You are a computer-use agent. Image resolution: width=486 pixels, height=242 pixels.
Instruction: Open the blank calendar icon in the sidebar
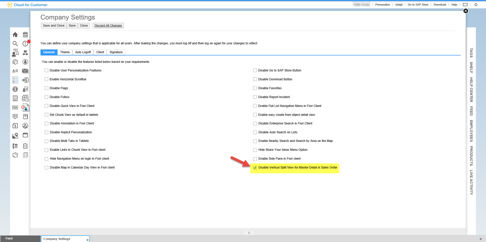pos(25,135)
